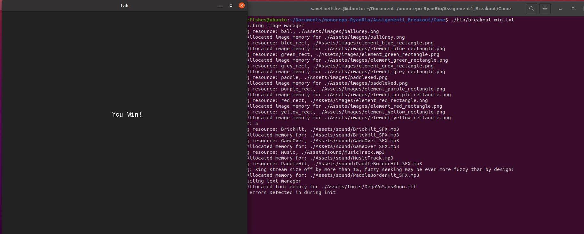Viewport: 584px width, 234px height.
Task: Click the terminal search magnifier icon
Action: coord(531,9)
